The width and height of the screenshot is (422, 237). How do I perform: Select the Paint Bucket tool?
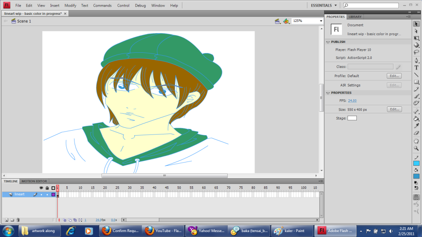pyautogui.click(x=416, y=119)
